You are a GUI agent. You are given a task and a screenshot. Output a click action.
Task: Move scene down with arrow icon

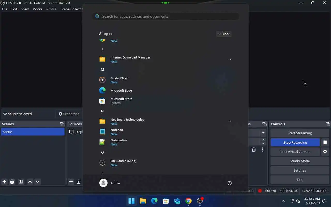pos(37,182)
